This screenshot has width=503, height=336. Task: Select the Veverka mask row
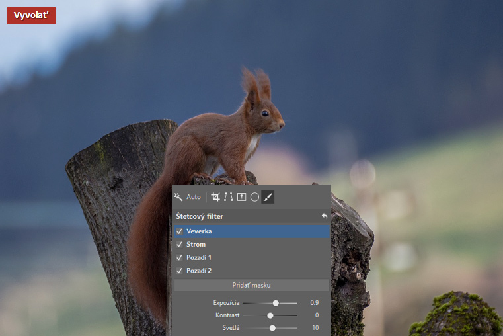pyautogui.click(x=252, y=231)
